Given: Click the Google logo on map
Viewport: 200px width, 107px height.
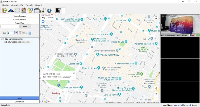Looking at the screenshot, I should 45,101.
